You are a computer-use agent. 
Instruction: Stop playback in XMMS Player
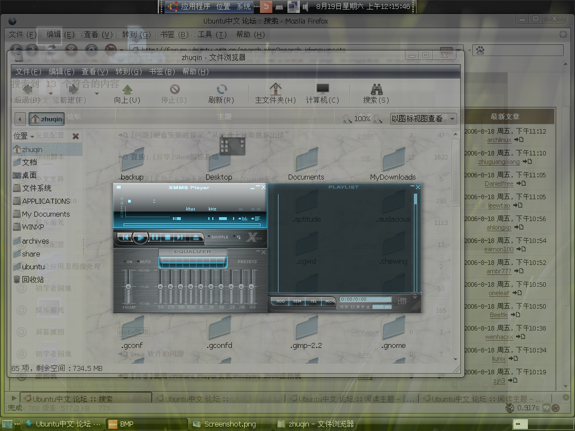[167, 237]
